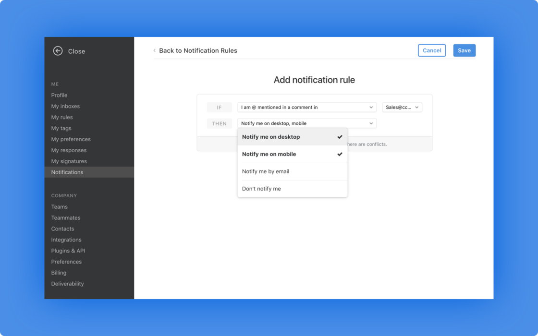Click the THEN action label
Viewport: 538px width, 336px height.
point(219,123)
